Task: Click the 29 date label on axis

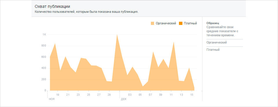Action: pyautogui.click(x=109, y=95)
